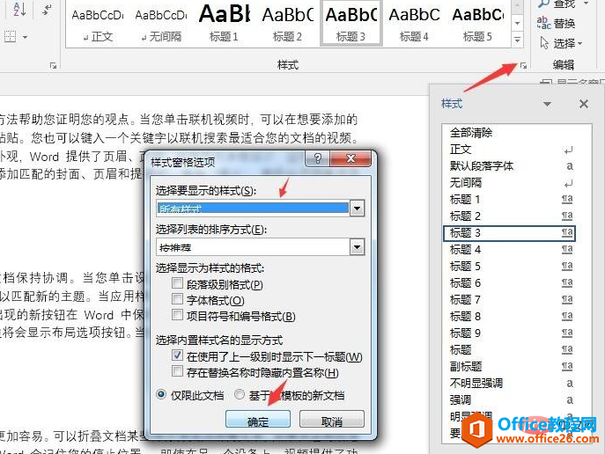Apply the 标题 1 gallery style

pyautogui.click(x=224, y=22)
